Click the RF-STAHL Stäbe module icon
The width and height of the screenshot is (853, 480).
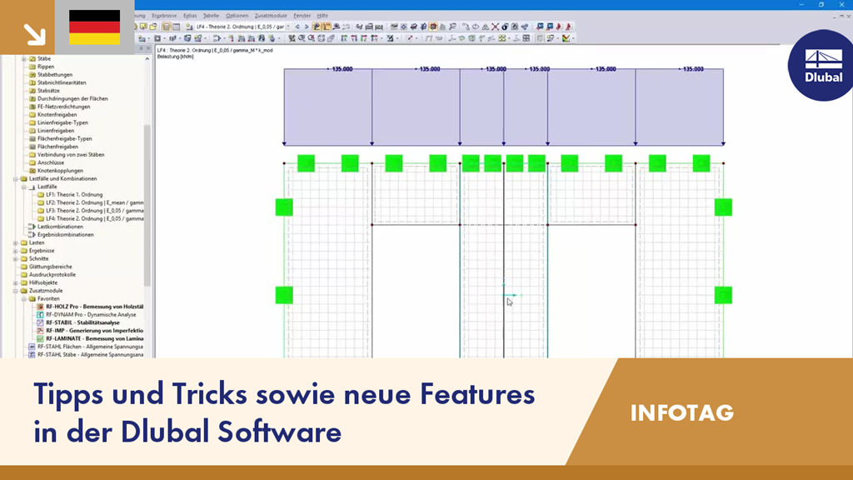click(32, 355)
